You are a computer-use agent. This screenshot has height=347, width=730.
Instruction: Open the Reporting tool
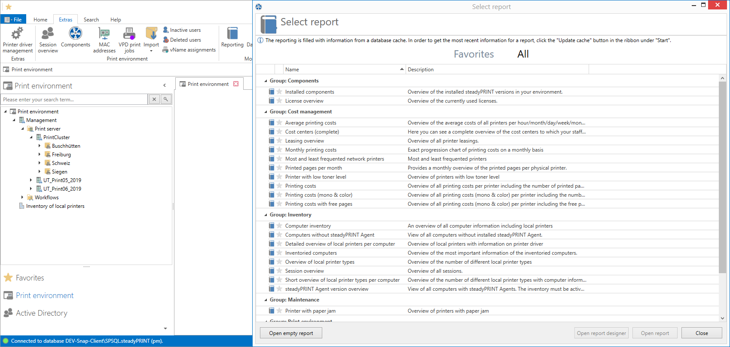point(232,37)
